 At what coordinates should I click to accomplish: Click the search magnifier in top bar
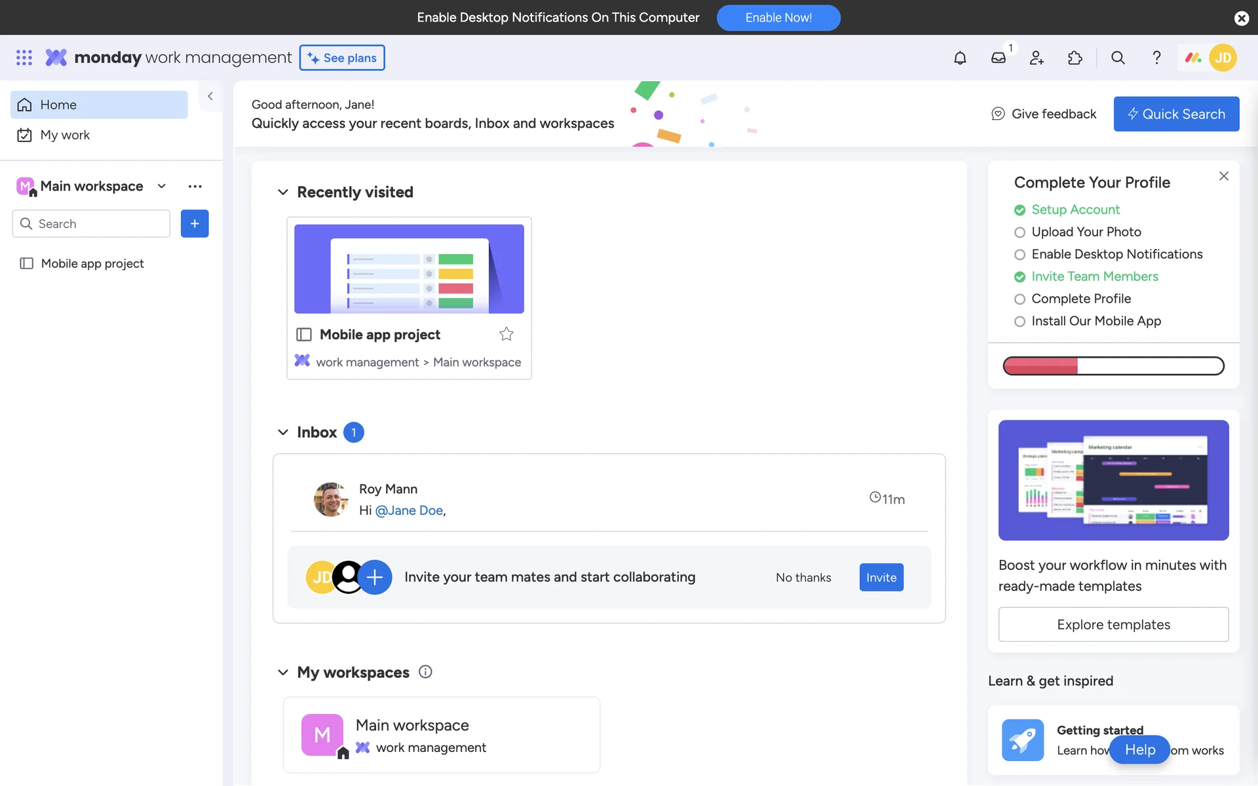pyautogui.click(x=1118, y=58)
